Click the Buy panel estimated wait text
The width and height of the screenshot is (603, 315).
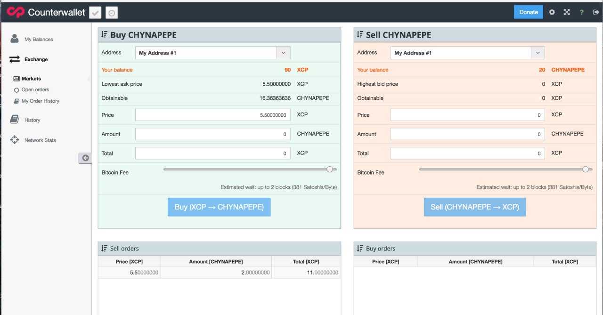point(279,187)
